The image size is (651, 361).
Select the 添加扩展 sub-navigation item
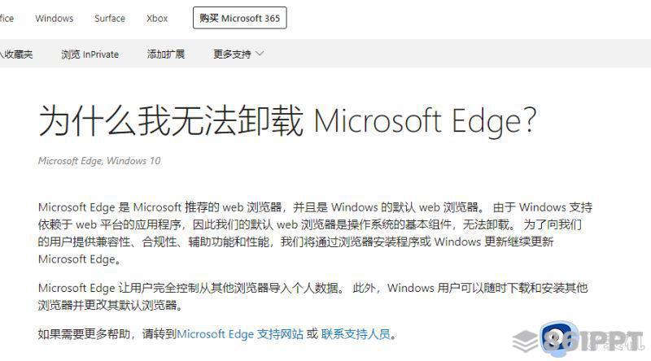tap(166, 54)
